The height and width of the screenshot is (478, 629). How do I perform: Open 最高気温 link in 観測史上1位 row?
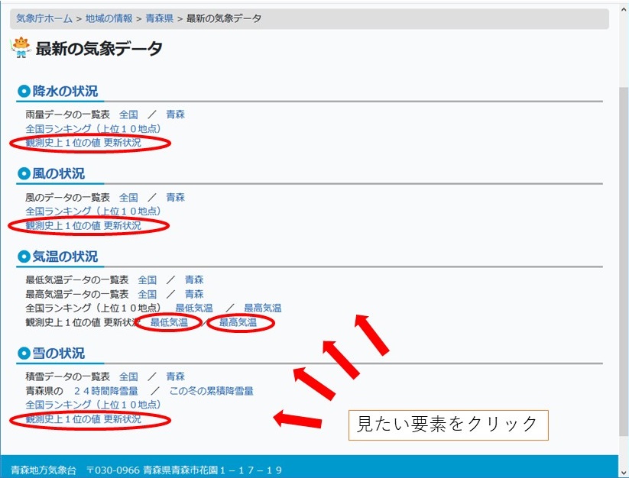click(238, 322)
